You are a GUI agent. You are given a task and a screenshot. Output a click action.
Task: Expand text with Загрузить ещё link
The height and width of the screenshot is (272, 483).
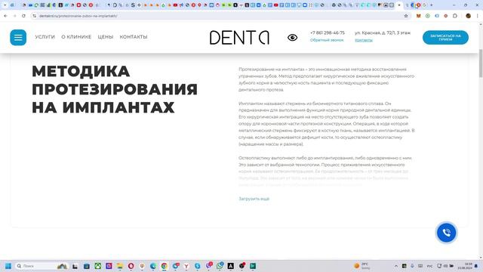[x=254, y=199]
